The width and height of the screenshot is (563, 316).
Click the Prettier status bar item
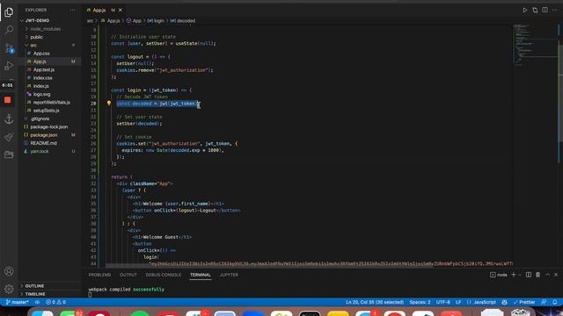tap(524, 302)
